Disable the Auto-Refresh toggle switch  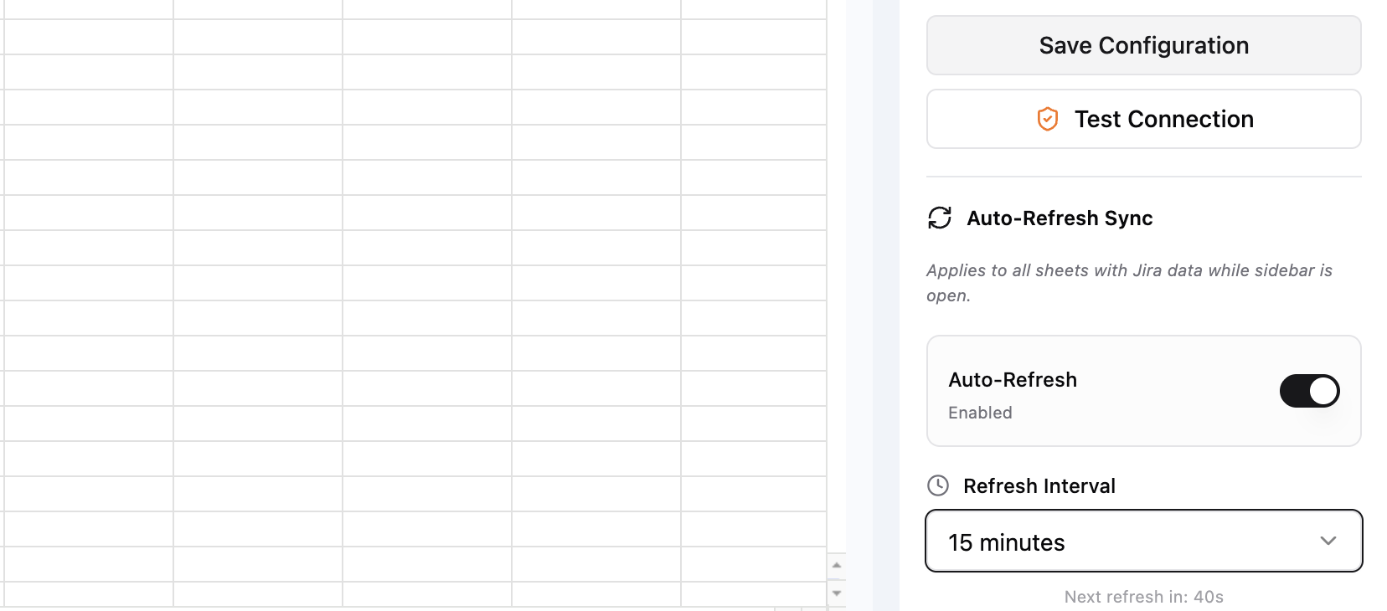pyautogui.click(x=1308, y=391)
